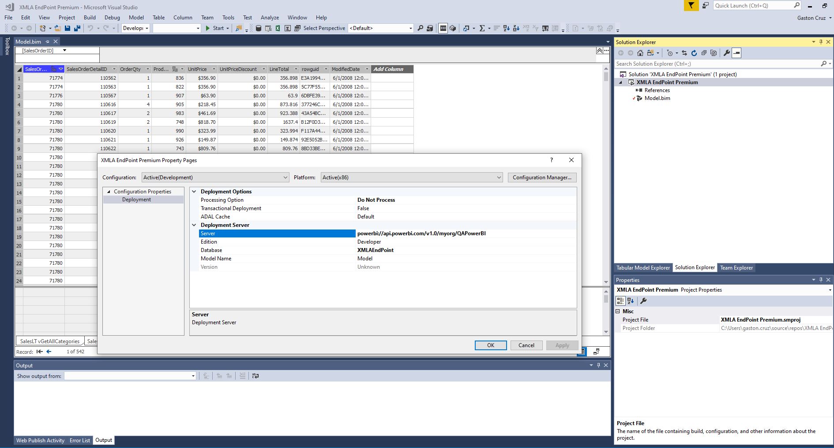Click the Save All toolbar icon
This screenshot has width=834, height=448.
[77, 28]
